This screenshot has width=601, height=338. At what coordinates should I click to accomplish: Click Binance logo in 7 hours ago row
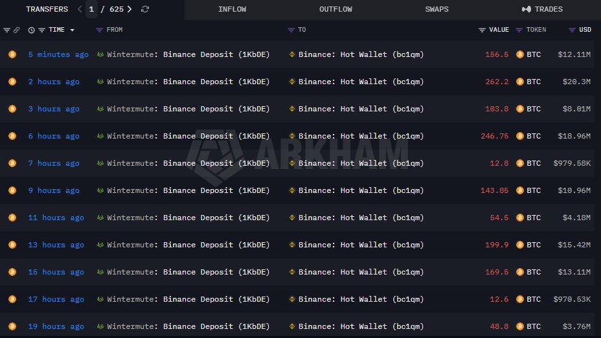pyautogui.click(x=292, y=163)
